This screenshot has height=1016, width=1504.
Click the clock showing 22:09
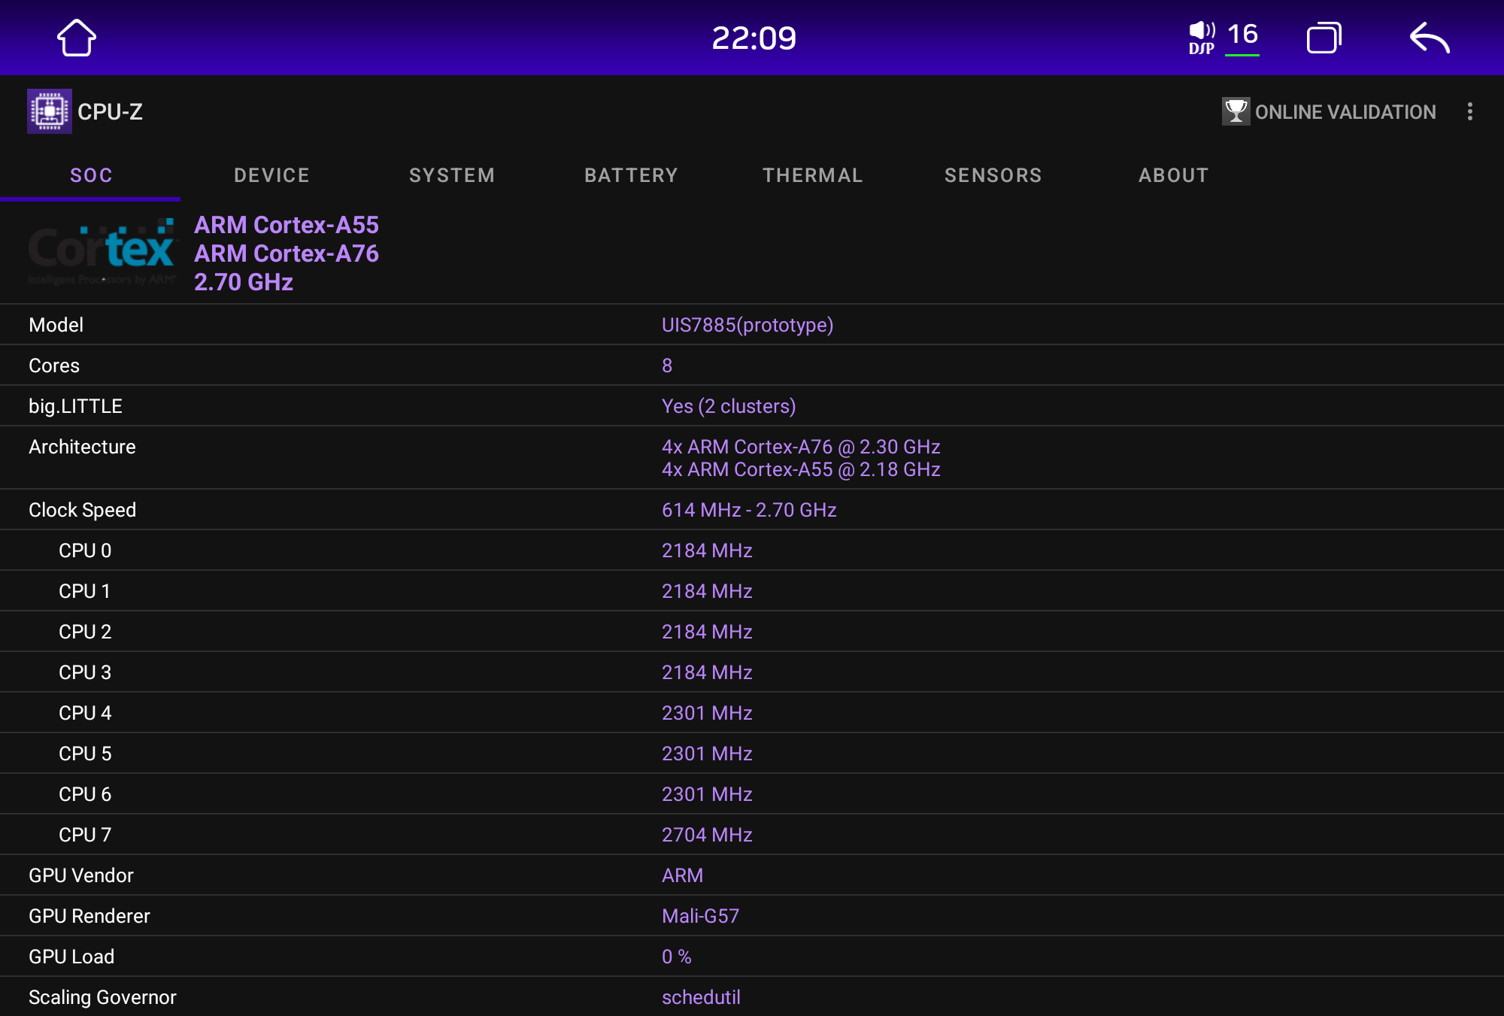[754, 38]
